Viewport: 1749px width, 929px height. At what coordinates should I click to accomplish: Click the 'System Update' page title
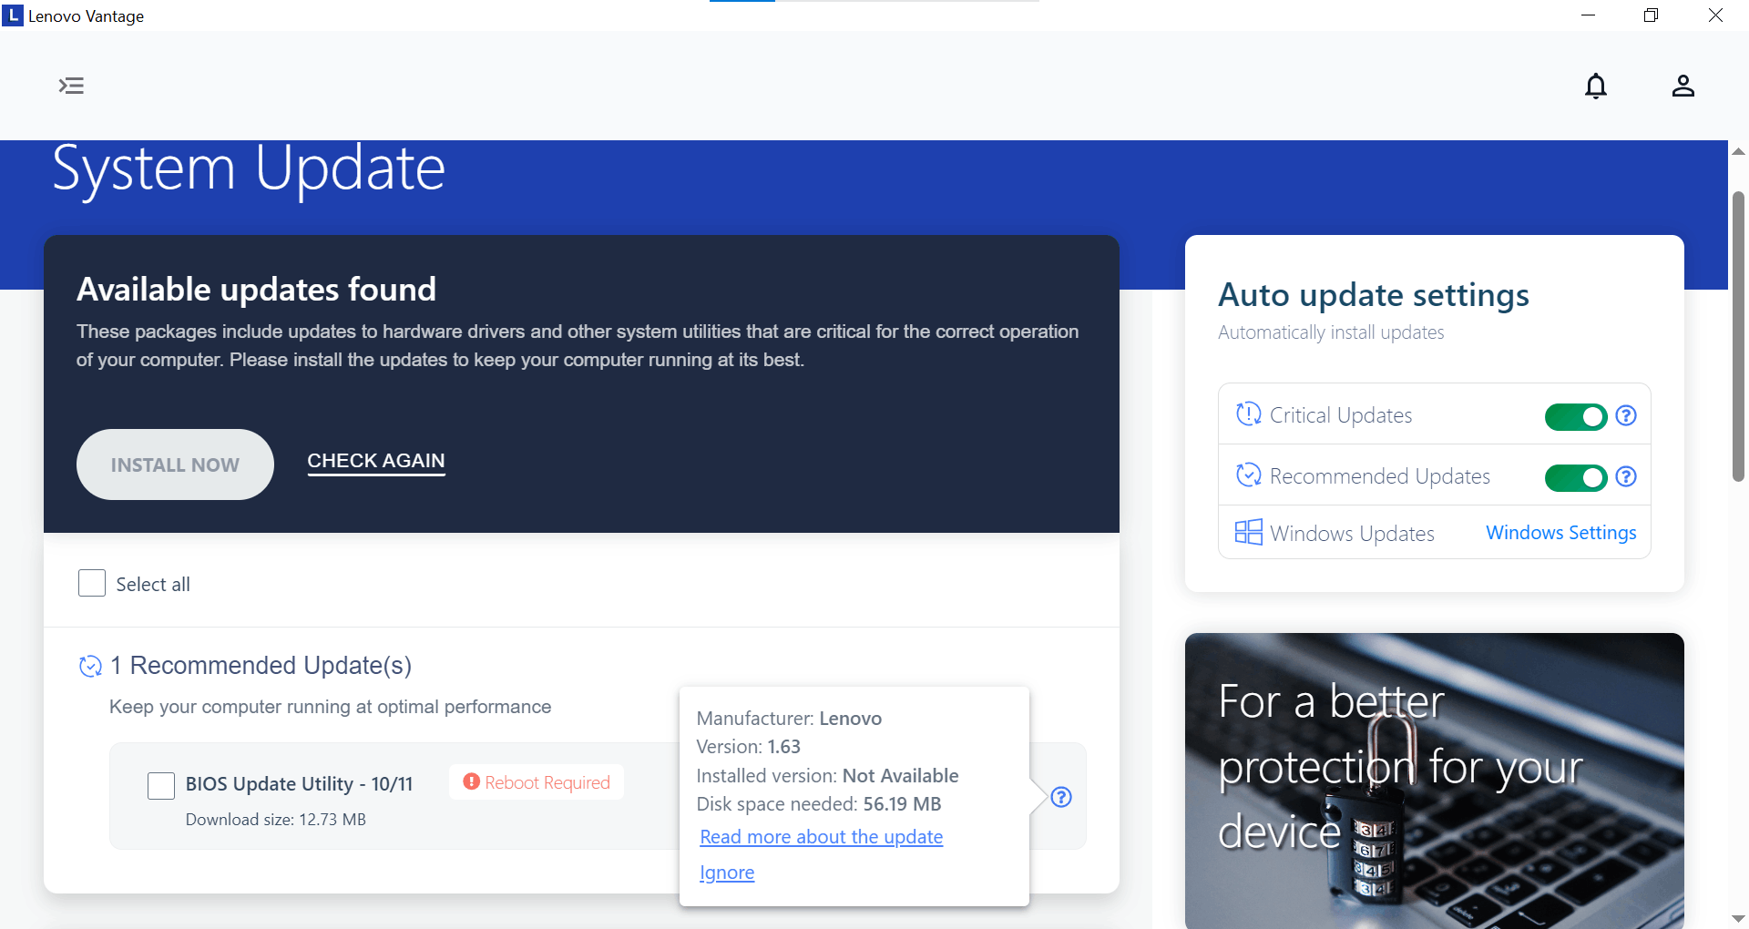(249, 169)
